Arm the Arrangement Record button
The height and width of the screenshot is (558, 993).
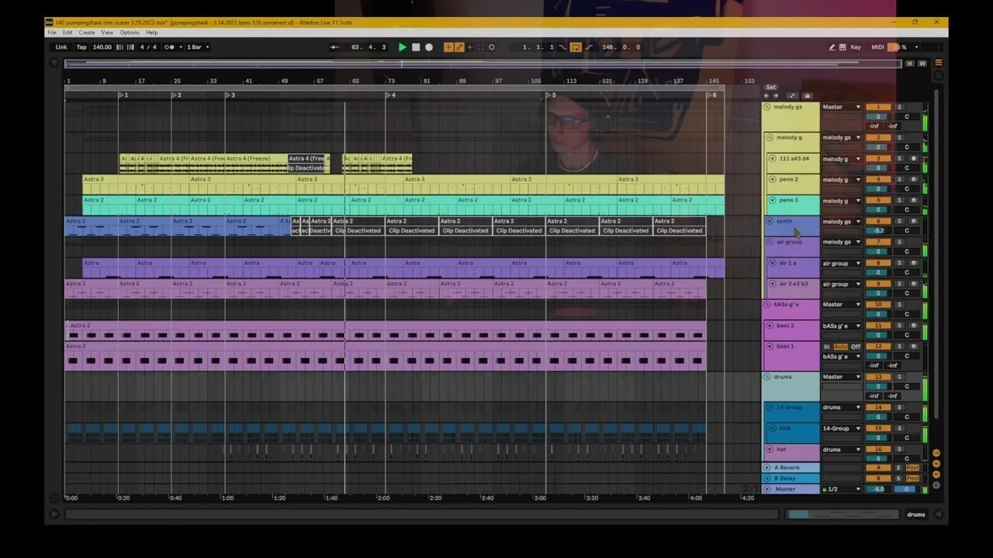(429, 47)
